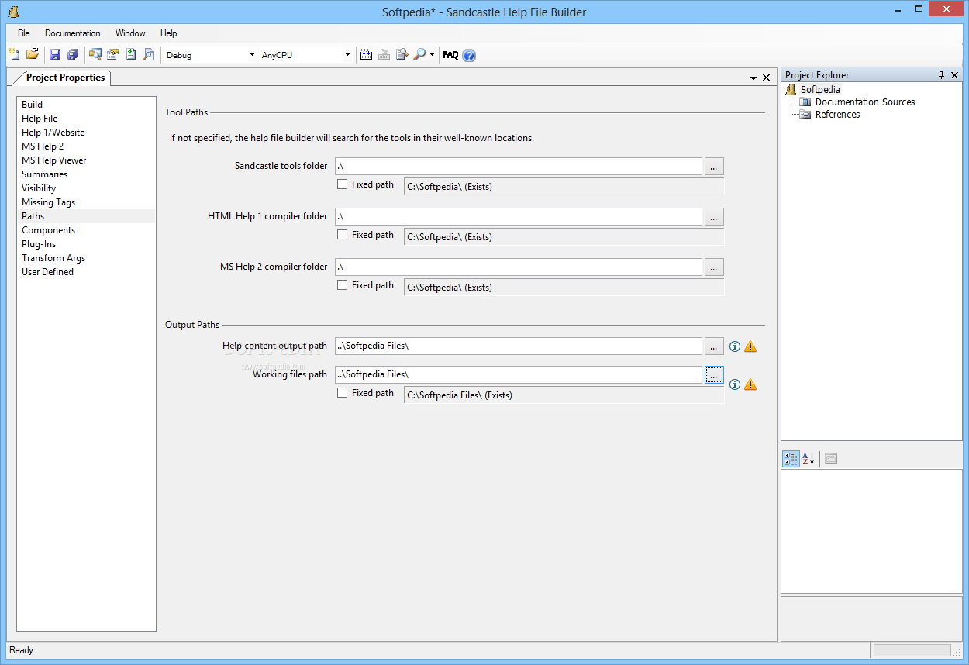Click the New Project toolbar icon

tap(15, 54)
